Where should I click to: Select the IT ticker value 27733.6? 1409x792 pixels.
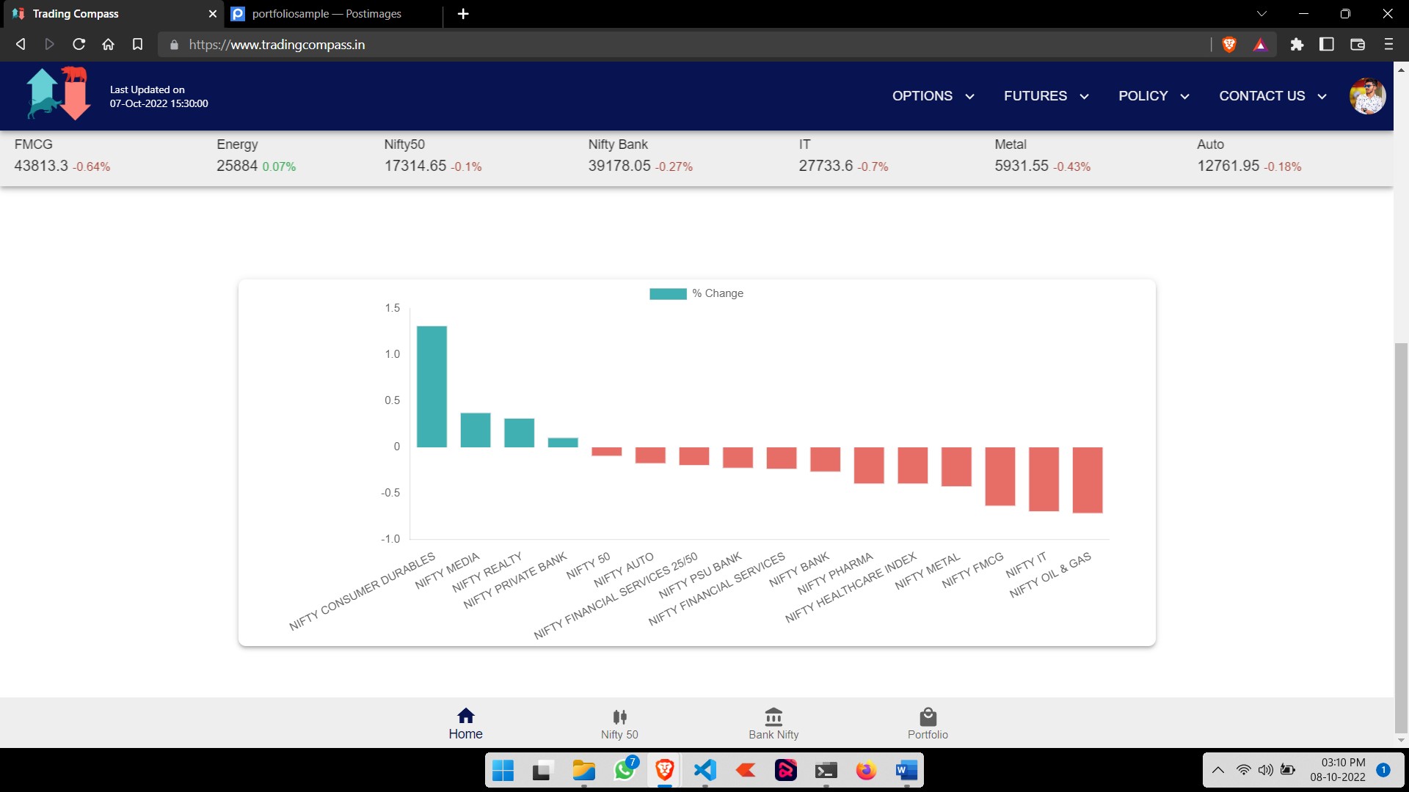pyautogui.click(x=826, y=166)
